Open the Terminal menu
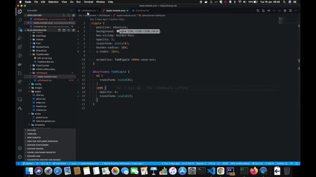This screenshot has height=177, width=316. (x=88, y=2)
